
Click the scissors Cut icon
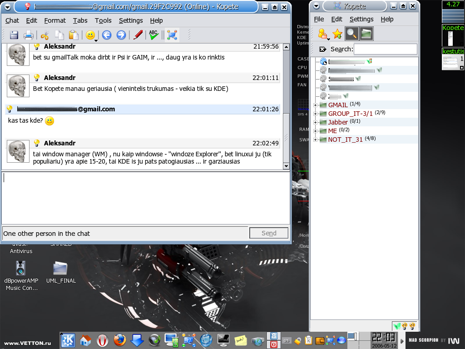click(45, 35)
